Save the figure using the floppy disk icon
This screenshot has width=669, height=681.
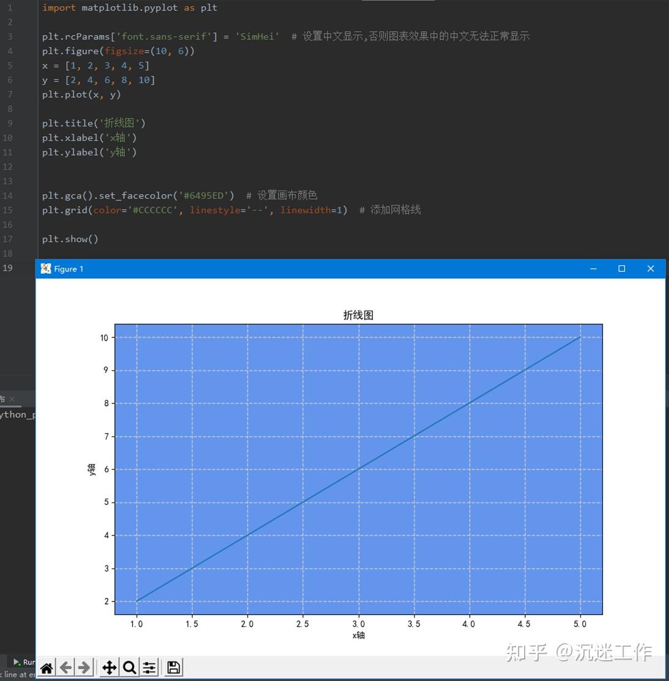(173, 667)
